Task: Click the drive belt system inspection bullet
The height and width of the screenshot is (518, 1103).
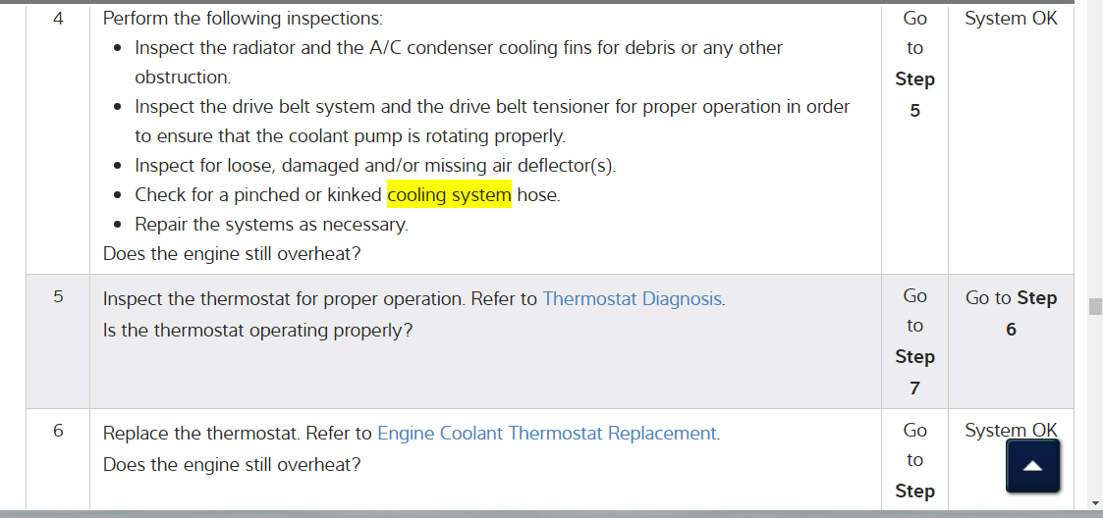Action: (491, 107)
